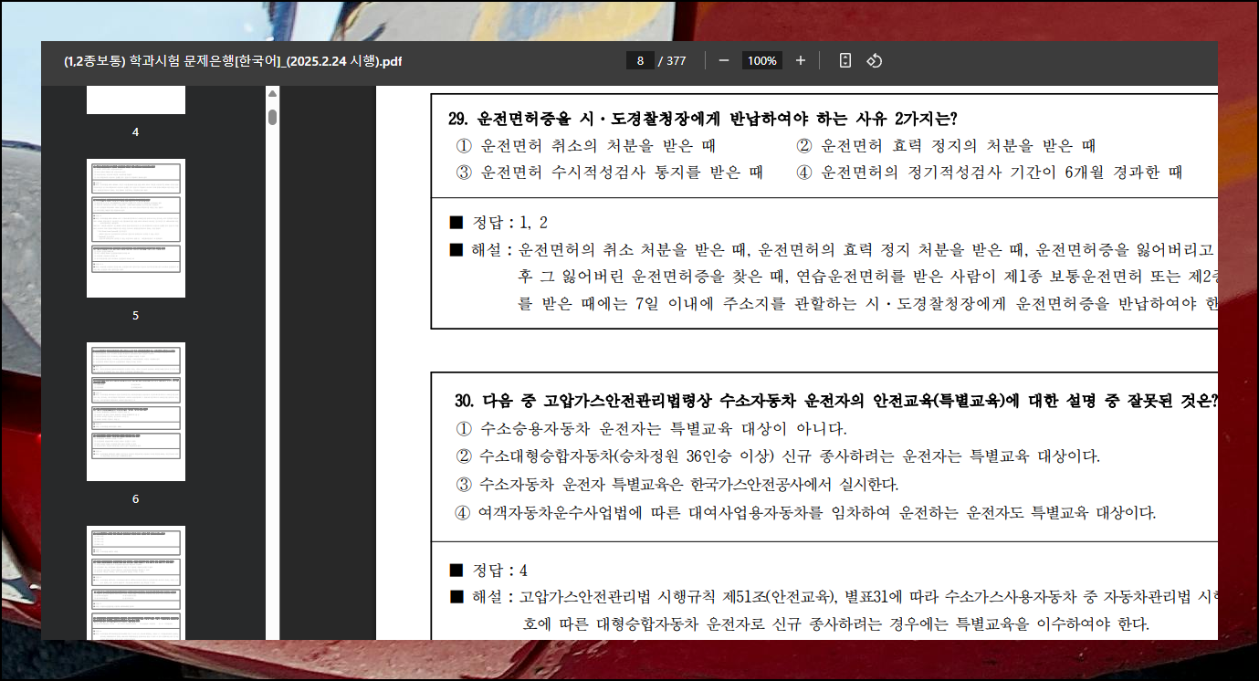Click the 100% zoom level field
This screenshot has height=681, width=1259.
[x=761, y=60]
